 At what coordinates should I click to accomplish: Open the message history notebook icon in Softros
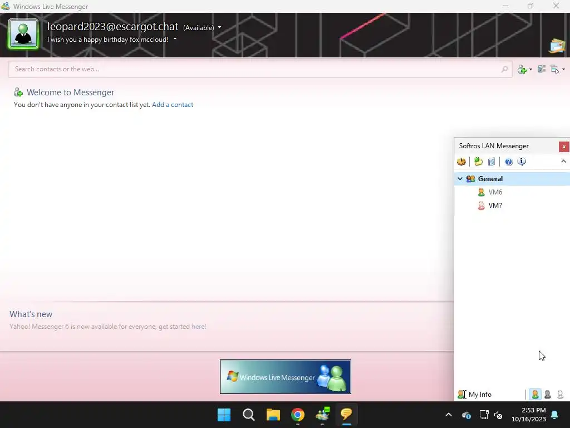[x=491, y=162]
